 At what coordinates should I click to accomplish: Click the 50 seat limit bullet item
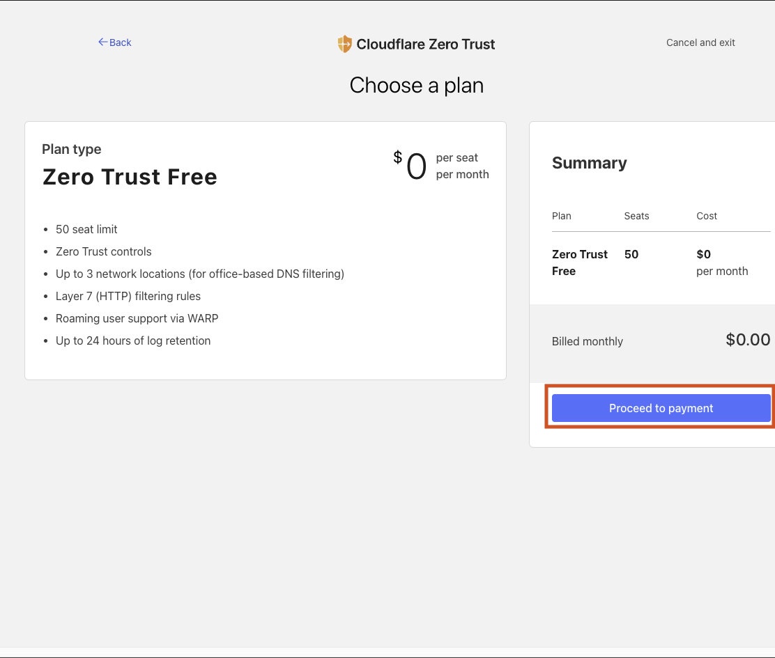(86, 229)
